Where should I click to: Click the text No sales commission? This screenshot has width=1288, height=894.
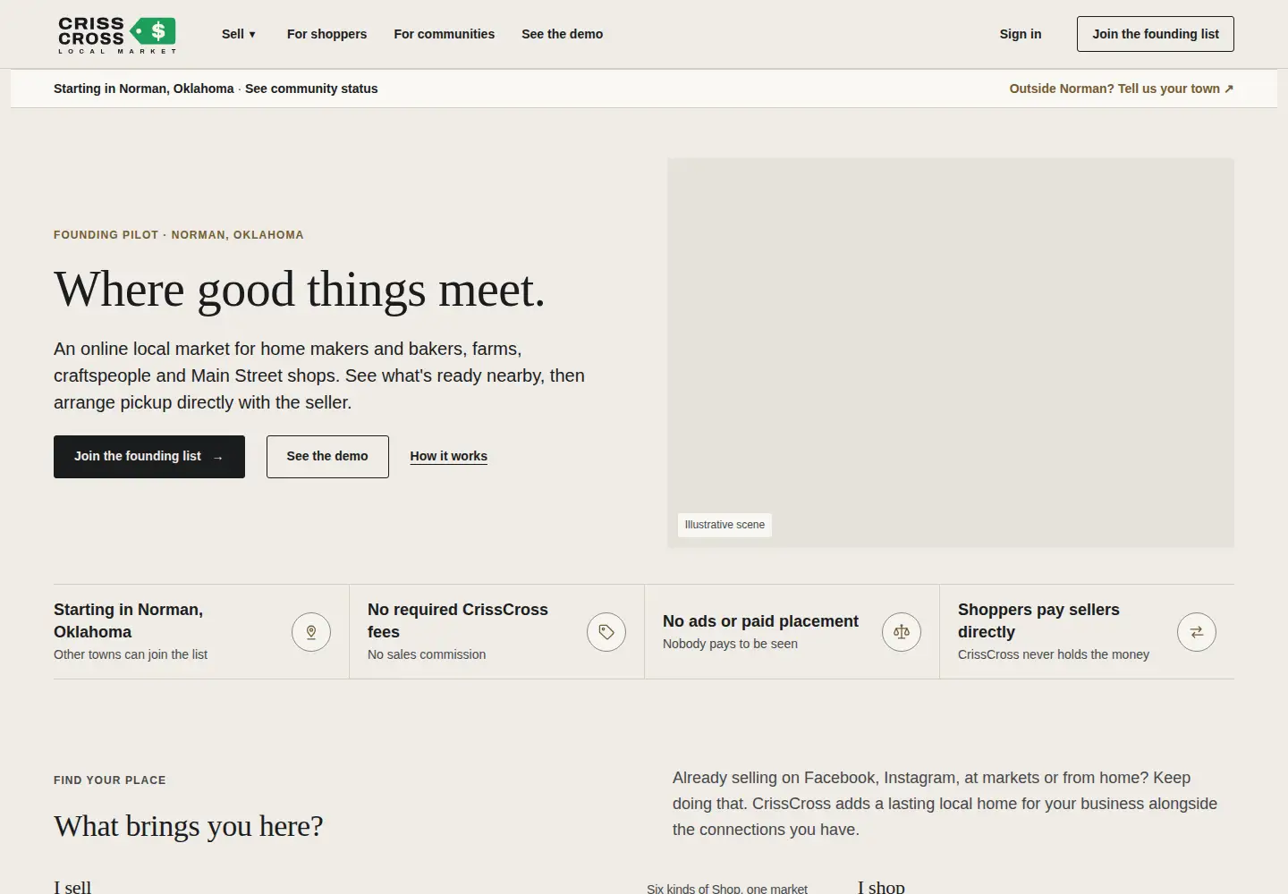click(x=427, y=654)
